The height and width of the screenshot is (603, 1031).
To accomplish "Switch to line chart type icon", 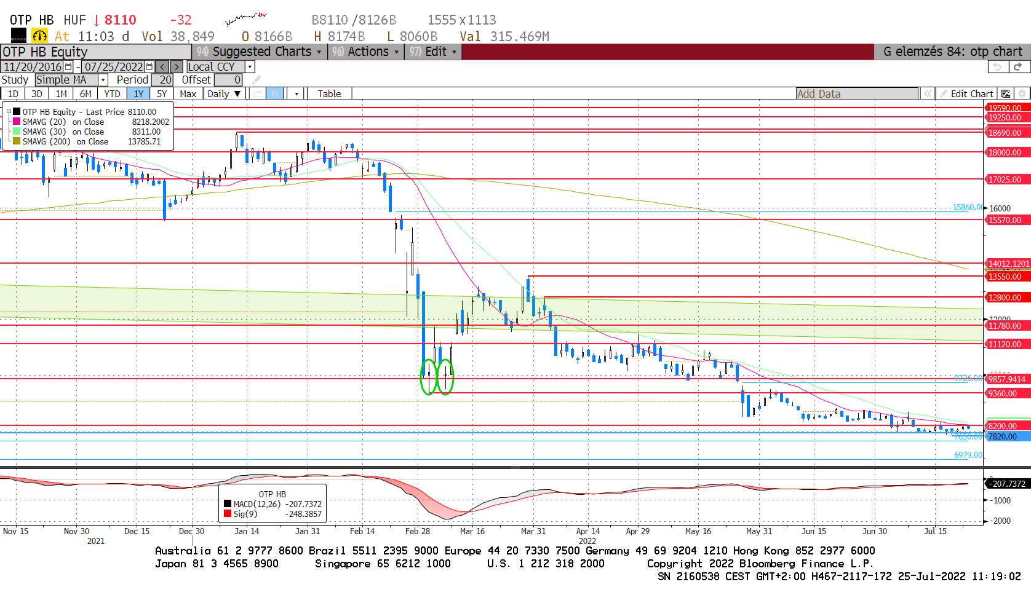I will (x=258, y=93).
